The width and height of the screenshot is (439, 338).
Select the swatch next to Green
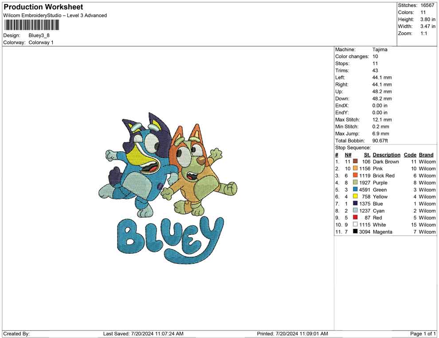click(355, 189)
